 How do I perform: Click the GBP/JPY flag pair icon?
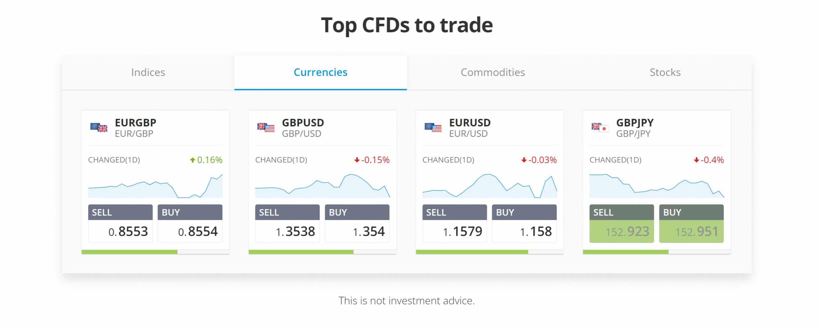click(x=600, y=128)
